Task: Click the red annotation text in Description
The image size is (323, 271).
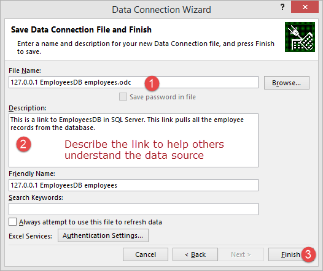Action: [144, 150]
